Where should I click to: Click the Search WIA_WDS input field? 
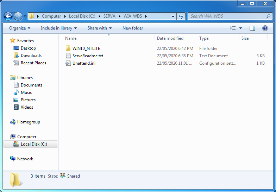pyautogui.click(x=227, y=16)
